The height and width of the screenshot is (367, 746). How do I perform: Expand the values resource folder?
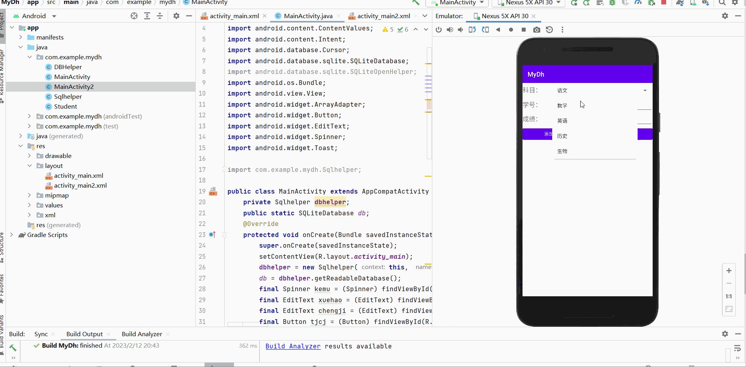click(x=29, y=205)
